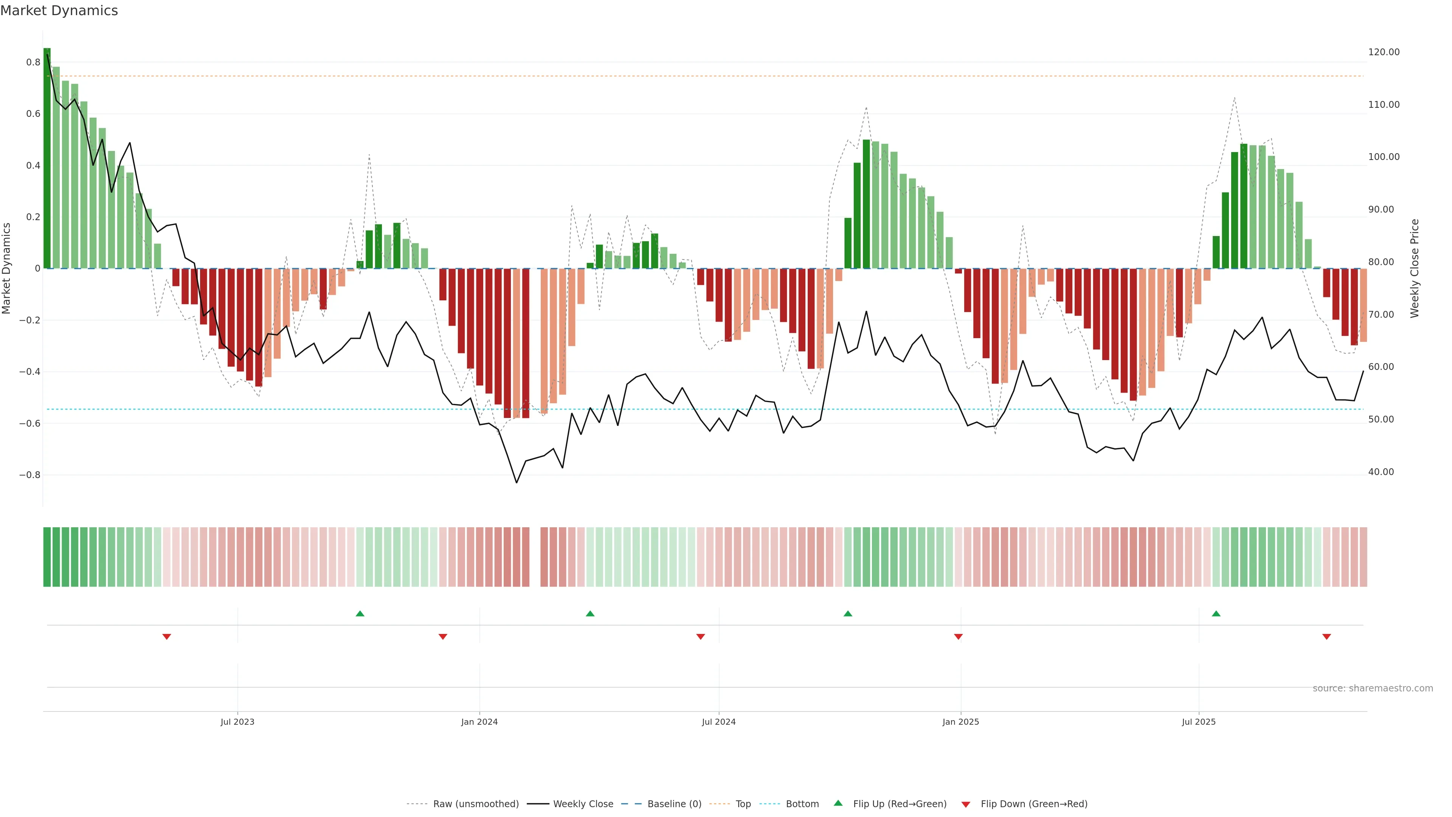Toggle the Baseline (0) legend entry
This screenshot has width=1452, height=817.
point(674,804)
